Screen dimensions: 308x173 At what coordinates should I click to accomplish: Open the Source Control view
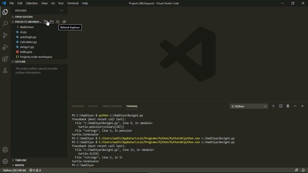[x=5, y=35]
